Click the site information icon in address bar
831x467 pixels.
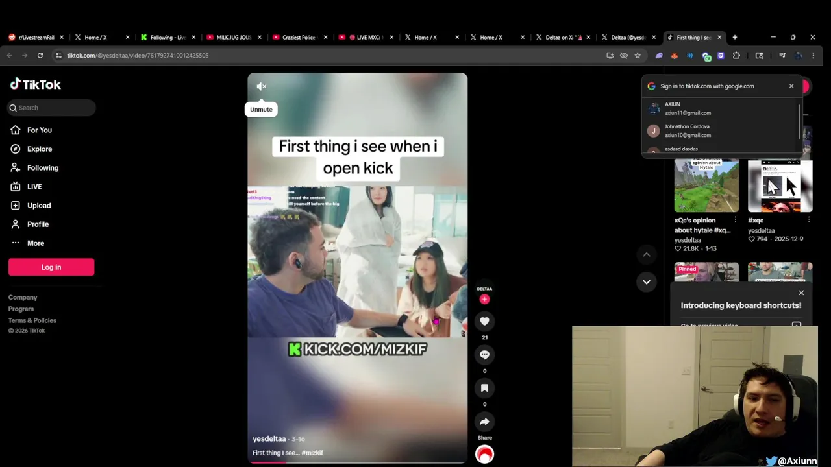click(58, 56)
